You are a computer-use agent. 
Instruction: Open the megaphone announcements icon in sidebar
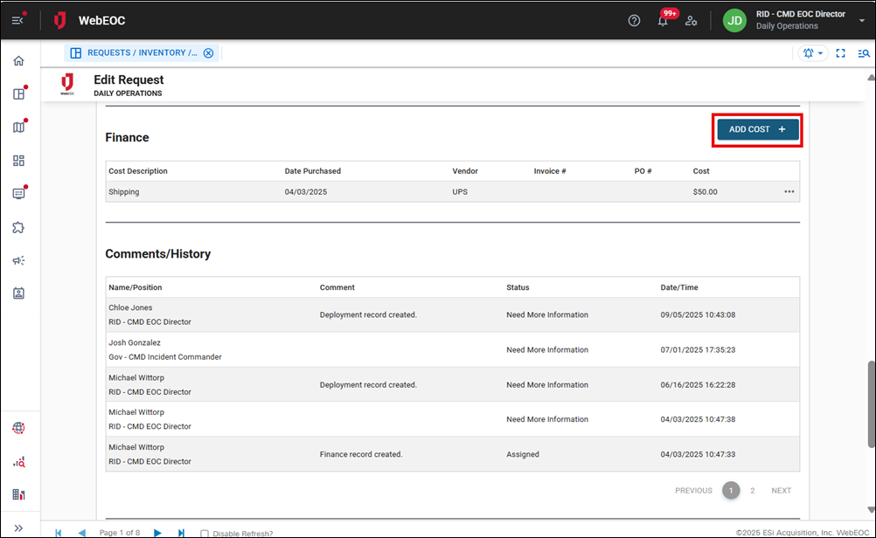18,260
